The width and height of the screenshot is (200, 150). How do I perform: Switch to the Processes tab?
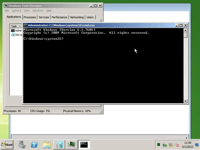pos(30,17)
